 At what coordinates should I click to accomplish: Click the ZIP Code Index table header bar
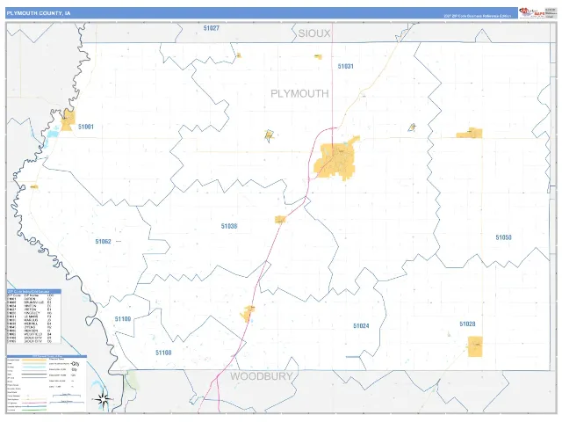[34, 291]
